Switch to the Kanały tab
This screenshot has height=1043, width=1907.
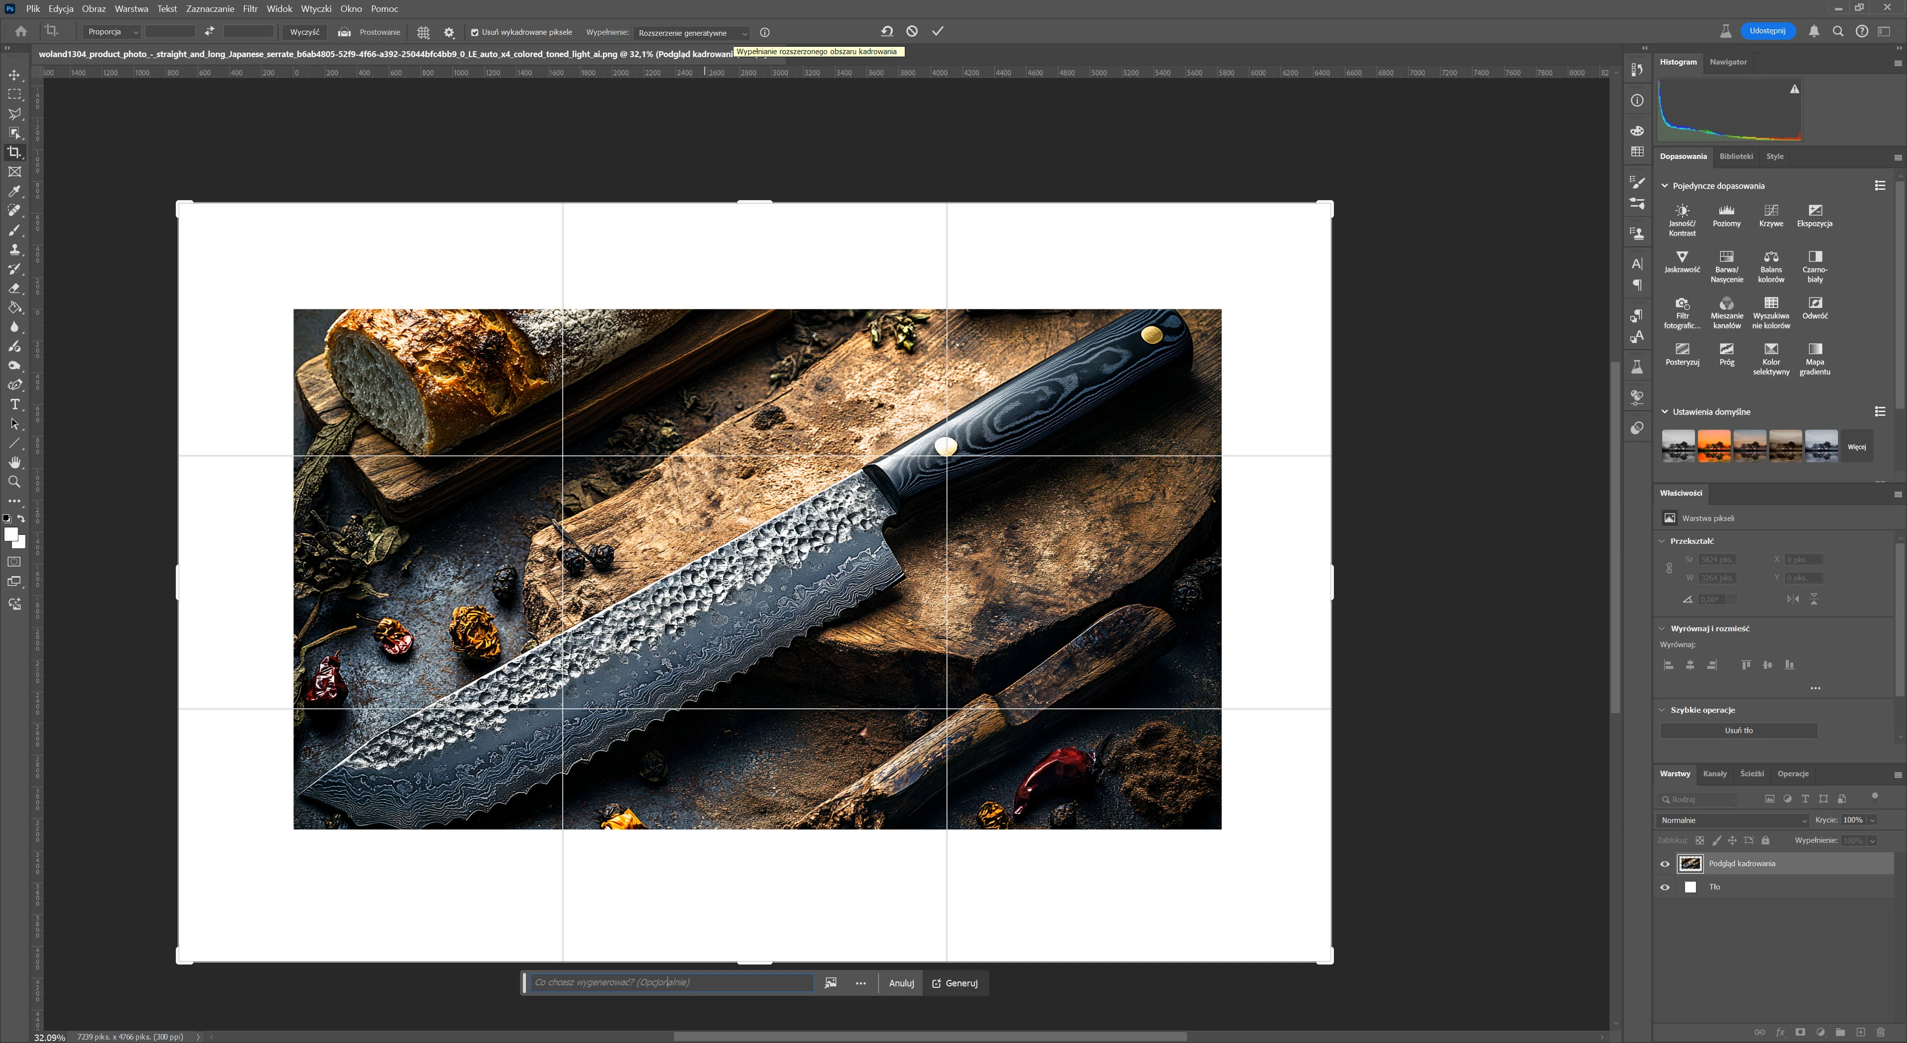click(1714, 773)
